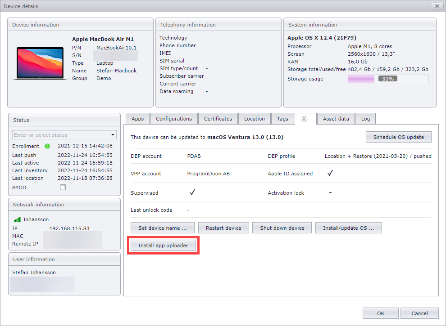Viewport: 446px width, 326px height.
Task: Click the IP address 192.168.115.83
Action: pos(69,228)
